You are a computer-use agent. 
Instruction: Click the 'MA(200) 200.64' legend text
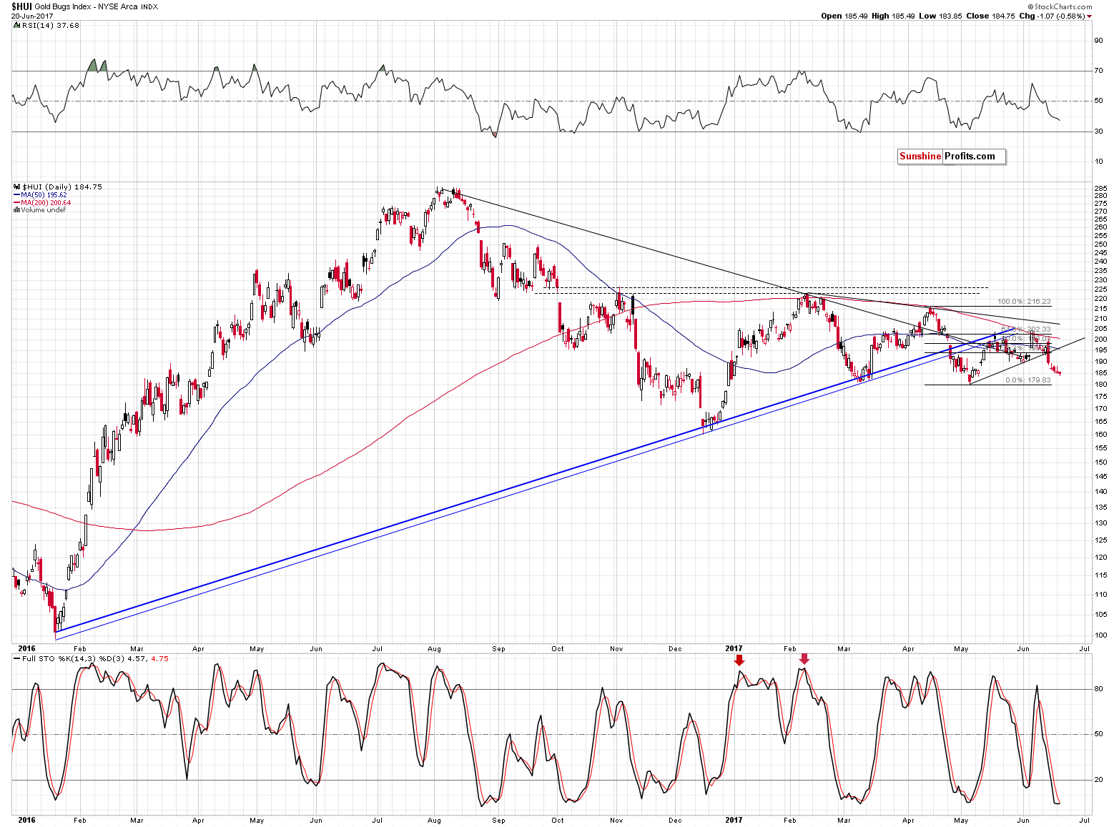(x=46, y=203)
